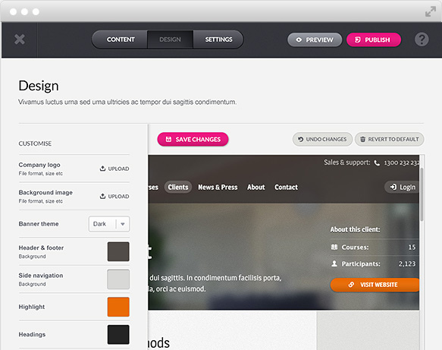Click the Customise section heading
442x350 pixels.
[x=35, y=143]
